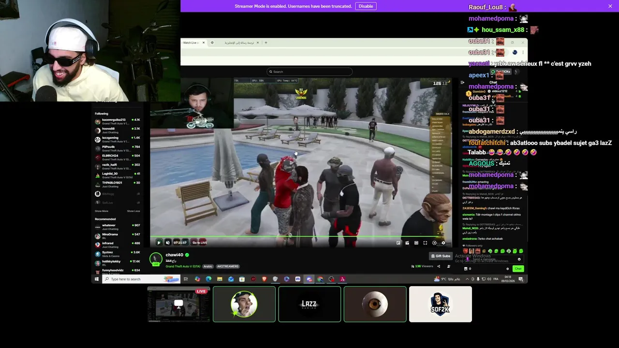Open Brave browser from the taskbar
The height and width of the screenshot is (348, 619).
[264, 279]
